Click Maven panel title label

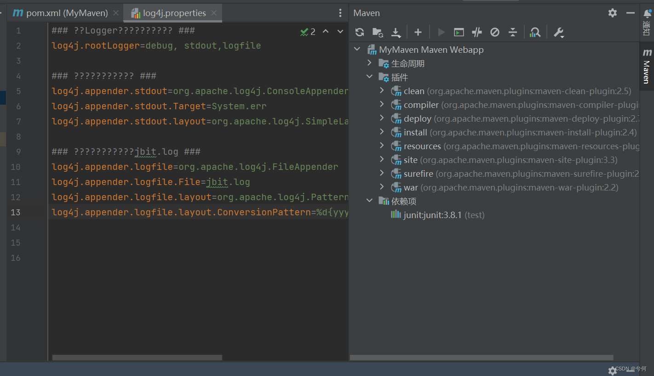(367, 13)
